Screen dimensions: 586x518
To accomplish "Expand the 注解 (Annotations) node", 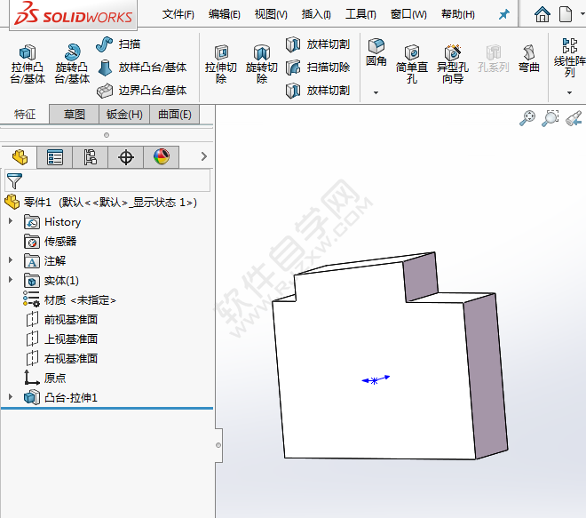I will pyautogui.click(x=11, y=260).
